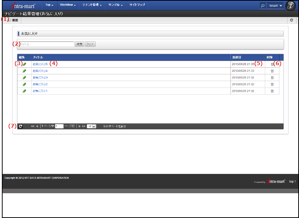Open the rows-per-page dropdown showing 10

coord(92,126)
